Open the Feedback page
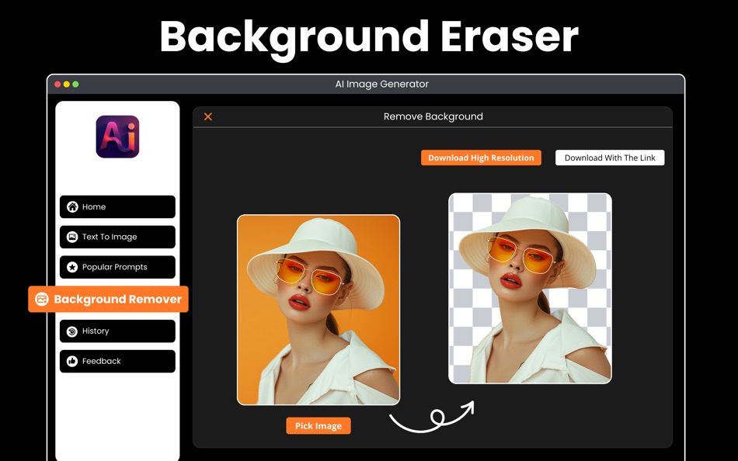738x461 pixels. click(117, 362)
